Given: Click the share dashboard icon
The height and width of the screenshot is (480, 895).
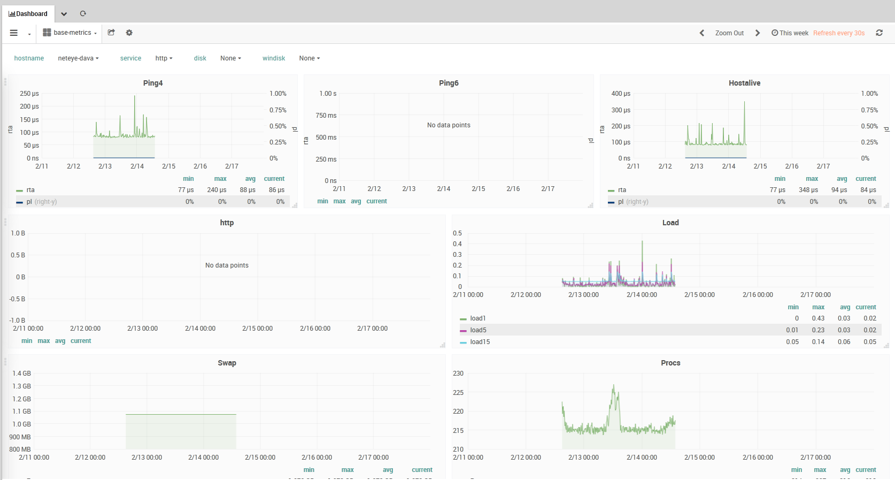Looking at the screenshot, I should pos(111,33).
